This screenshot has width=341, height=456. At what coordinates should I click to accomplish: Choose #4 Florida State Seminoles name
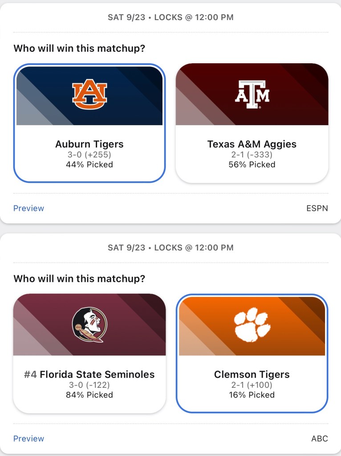tap(89, 374)
